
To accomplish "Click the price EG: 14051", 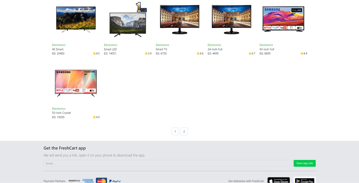I will [x=110, y=54].
